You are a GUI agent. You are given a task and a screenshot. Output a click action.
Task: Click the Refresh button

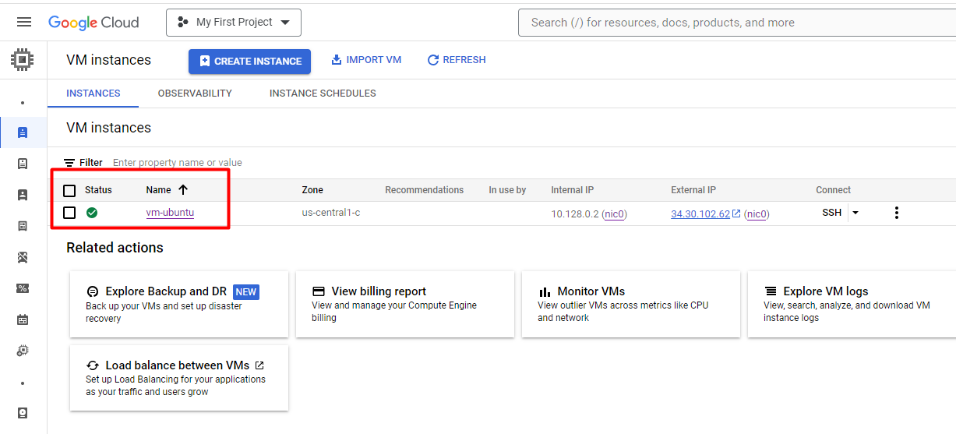(457, 60)
